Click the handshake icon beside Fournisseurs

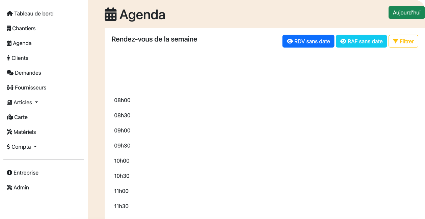pos(10,88)
